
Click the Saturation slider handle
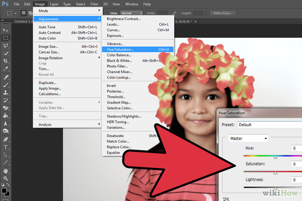[x=275, y=173]
